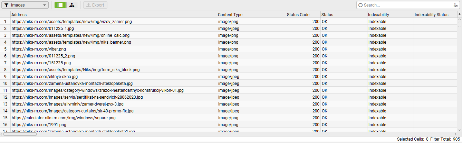Switch to list view mode

(x=60, y=5)
